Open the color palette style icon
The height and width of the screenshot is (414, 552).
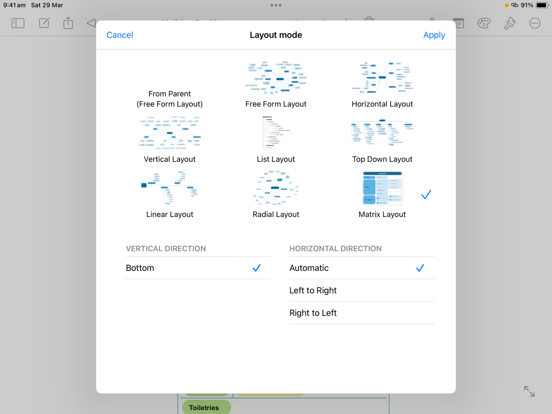pos(484,23)
